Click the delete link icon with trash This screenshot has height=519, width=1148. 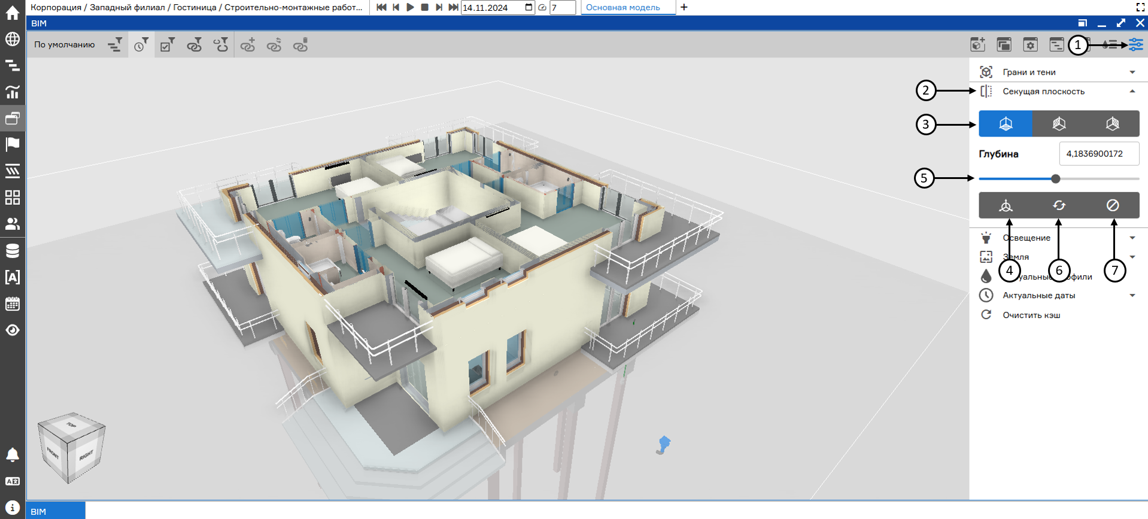point(300,45)
